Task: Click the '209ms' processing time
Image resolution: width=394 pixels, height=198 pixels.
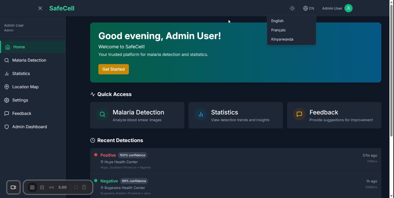Action: [372, 161]
